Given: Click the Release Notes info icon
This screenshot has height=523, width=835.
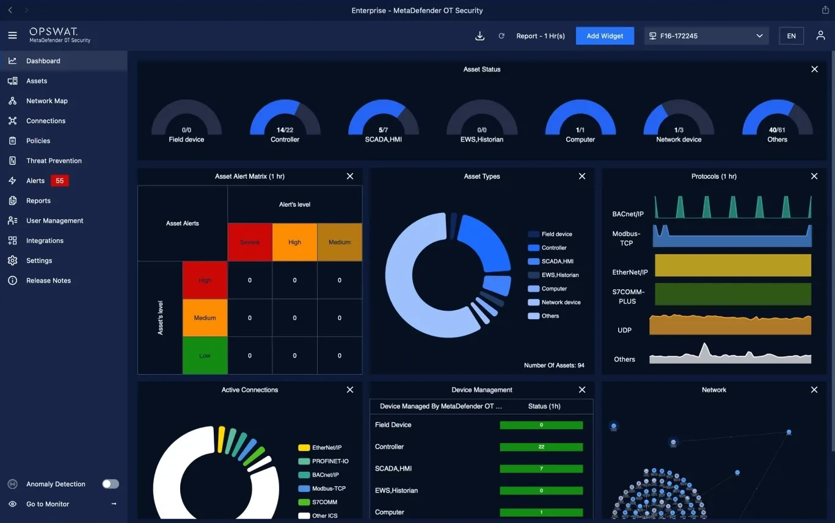Looking at the screenshot, I should 12,281.
